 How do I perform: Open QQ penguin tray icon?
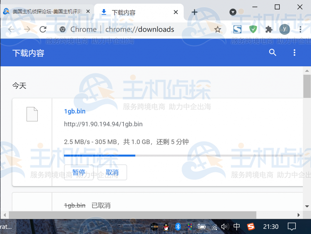166,226
